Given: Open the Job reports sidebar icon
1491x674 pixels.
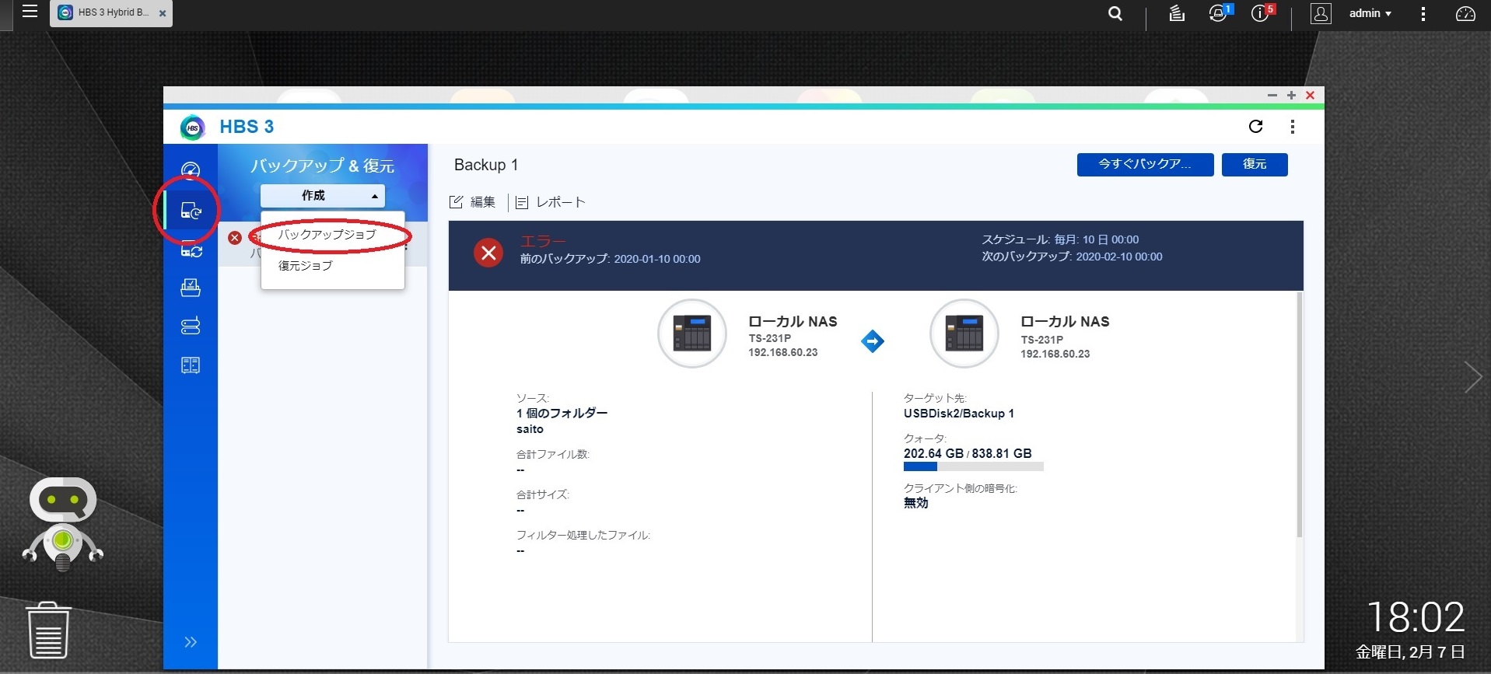Looking at the screenshot, I should (191, 365).
